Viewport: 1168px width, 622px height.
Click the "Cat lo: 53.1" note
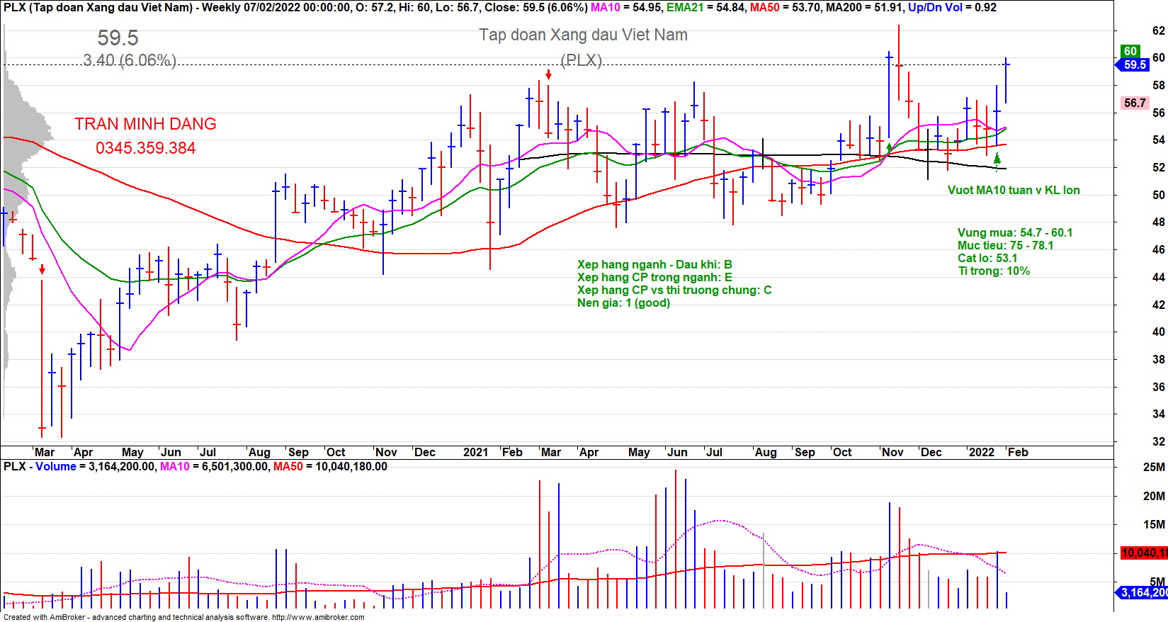click(x=987, y=258)
